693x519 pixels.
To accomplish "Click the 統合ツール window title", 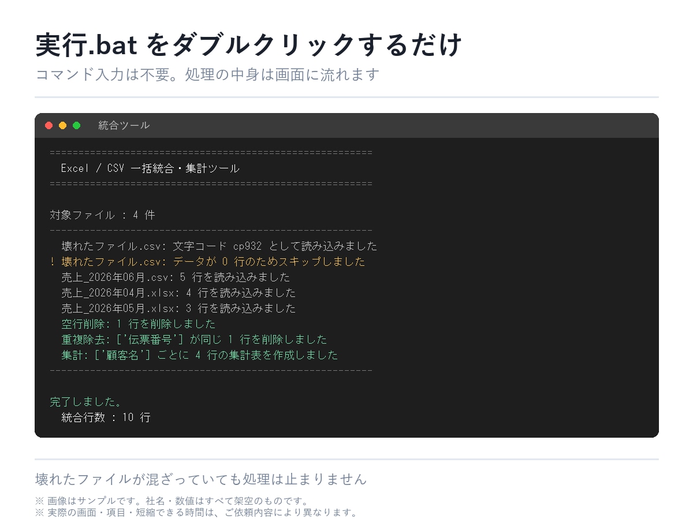I will click(124, 126).
